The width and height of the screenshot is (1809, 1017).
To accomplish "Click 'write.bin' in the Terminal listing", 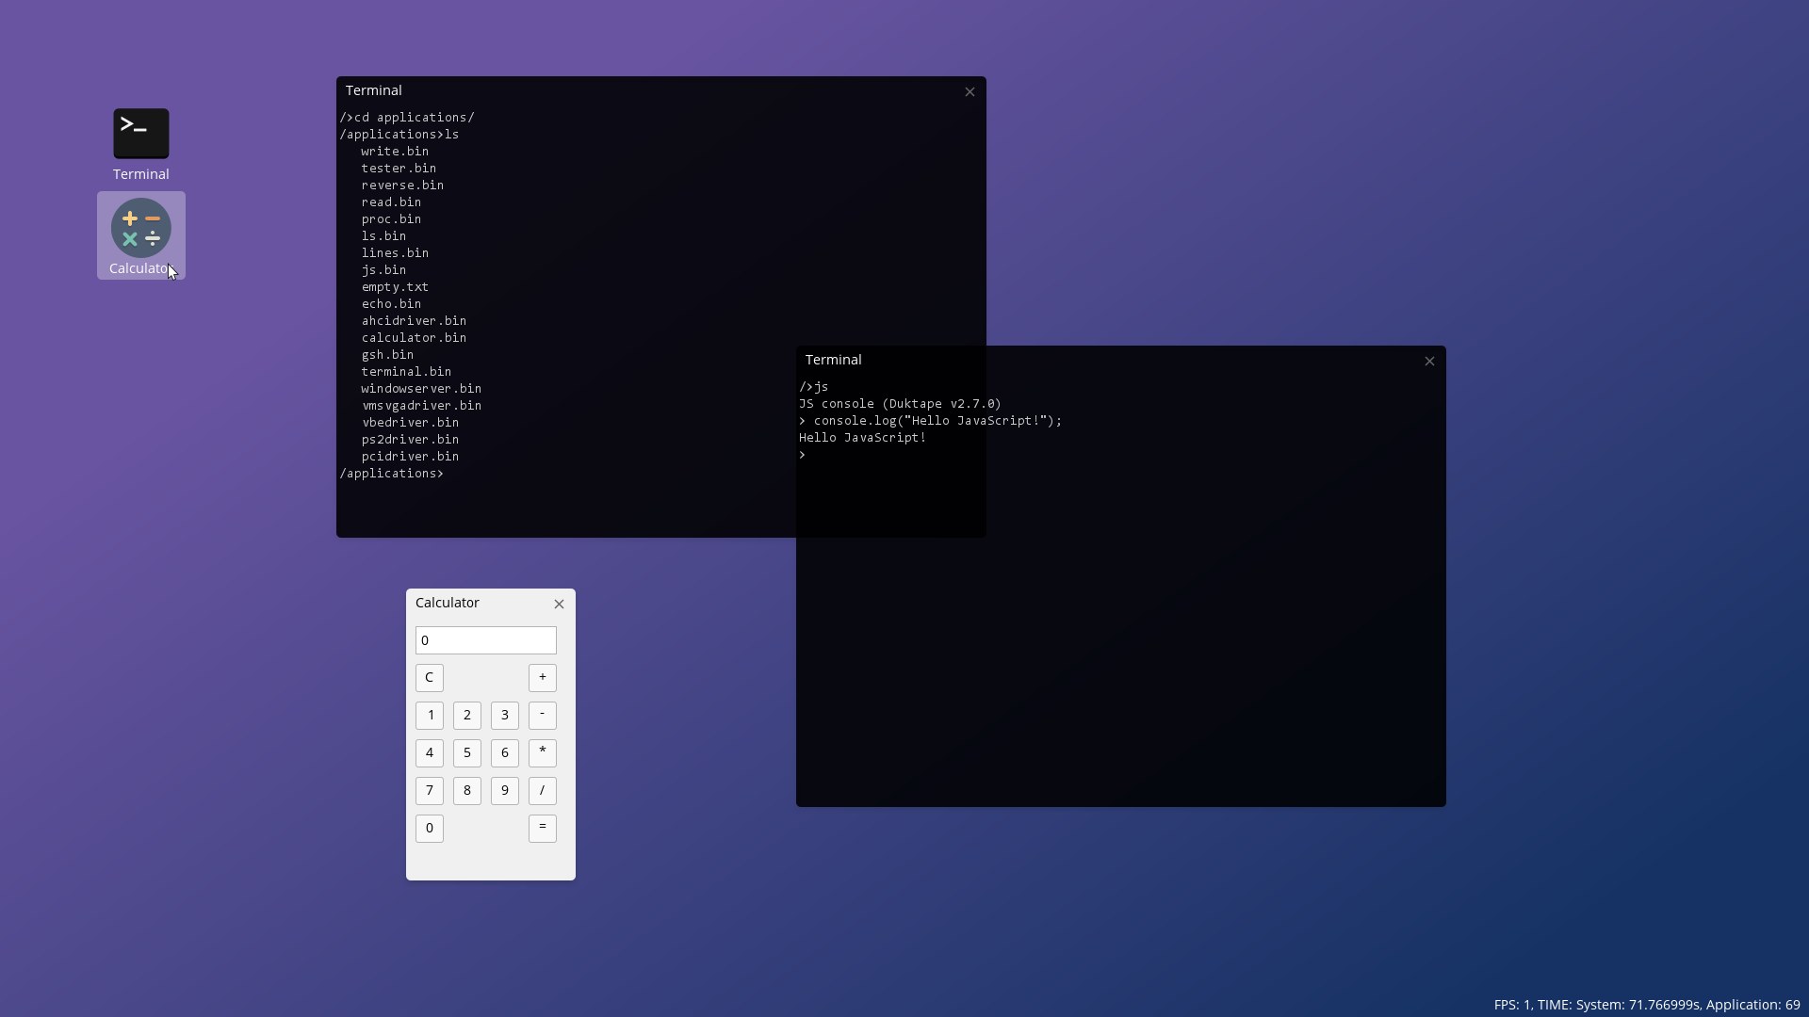I will [x=395, y=152].
